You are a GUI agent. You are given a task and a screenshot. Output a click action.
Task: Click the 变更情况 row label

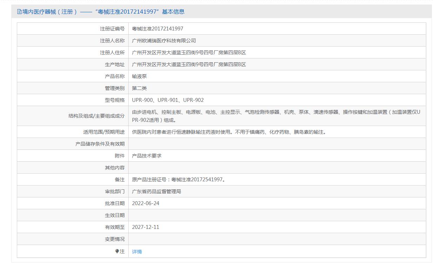115,239
